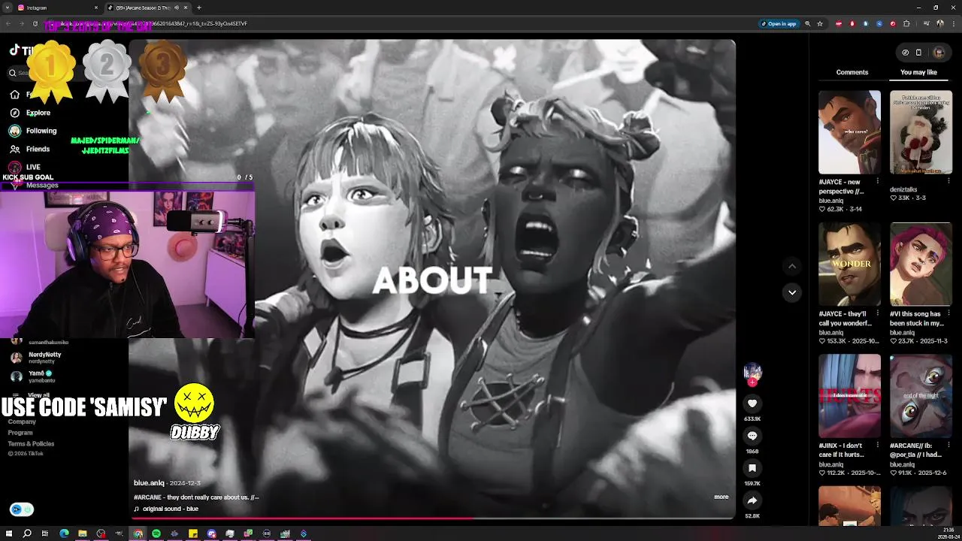Open the NerdyNetty following account
The width and height of the screenshot is (962, 541).
coord(36,358)
